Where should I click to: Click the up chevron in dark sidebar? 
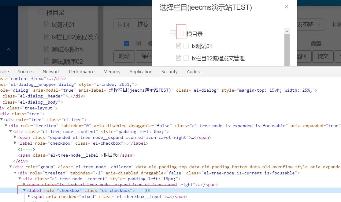pos(8,49)
